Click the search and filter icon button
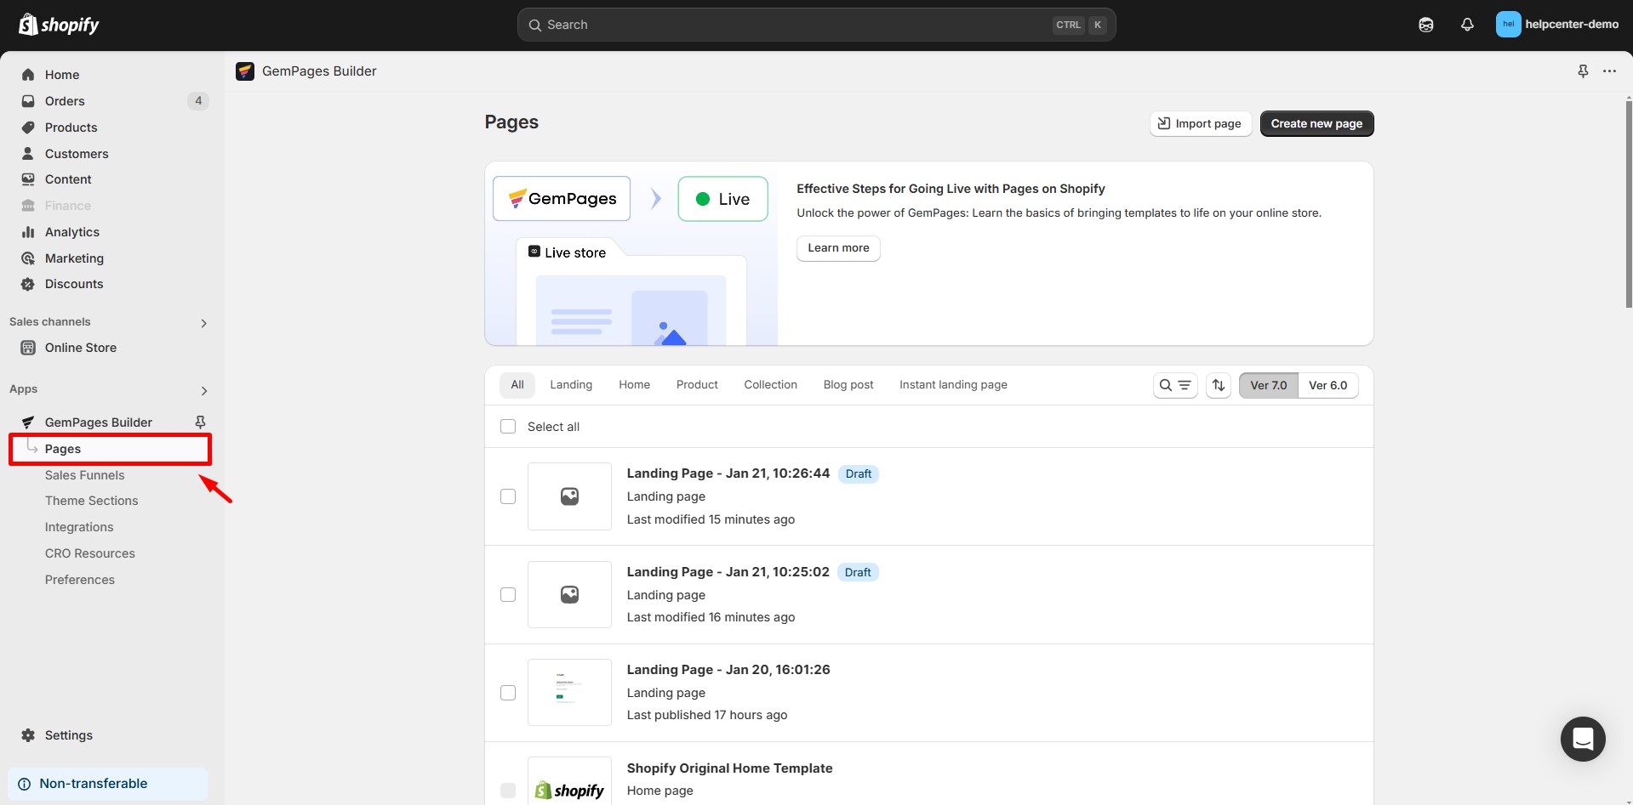The height and width of the screenshot is (805, 1633). (1175, 385)
